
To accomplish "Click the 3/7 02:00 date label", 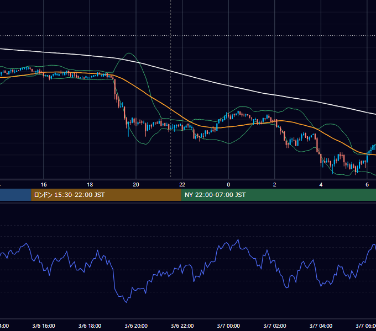I will pos(275,325).
